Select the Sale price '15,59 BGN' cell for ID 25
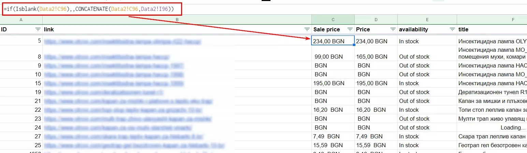 (333, 145)
